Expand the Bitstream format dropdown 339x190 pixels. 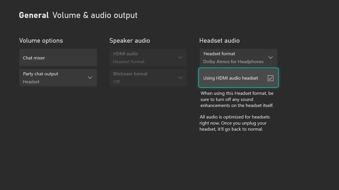pos(148,78)
